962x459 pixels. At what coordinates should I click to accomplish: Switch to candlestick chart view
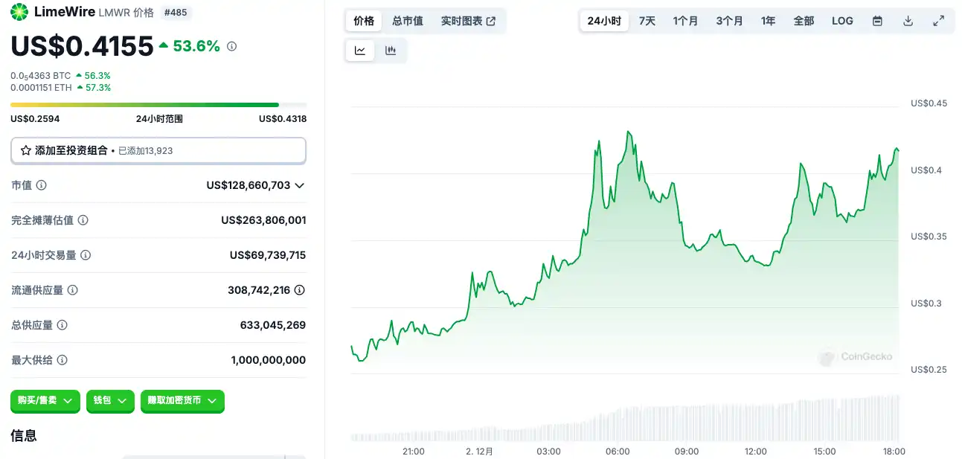(x=391, y=51)
